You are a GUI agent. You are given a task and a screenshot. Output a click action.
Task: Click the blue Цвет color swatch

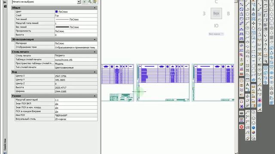pos(56,12)
